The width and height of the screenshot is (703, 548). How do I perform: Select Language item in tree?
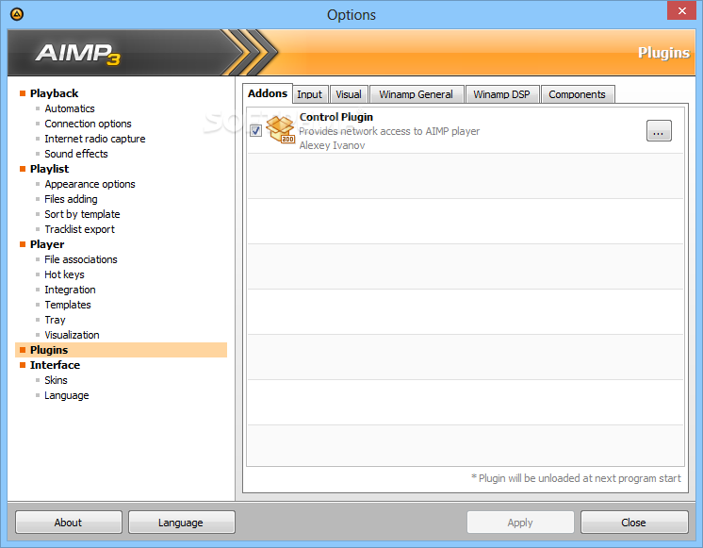click(67, 395)
